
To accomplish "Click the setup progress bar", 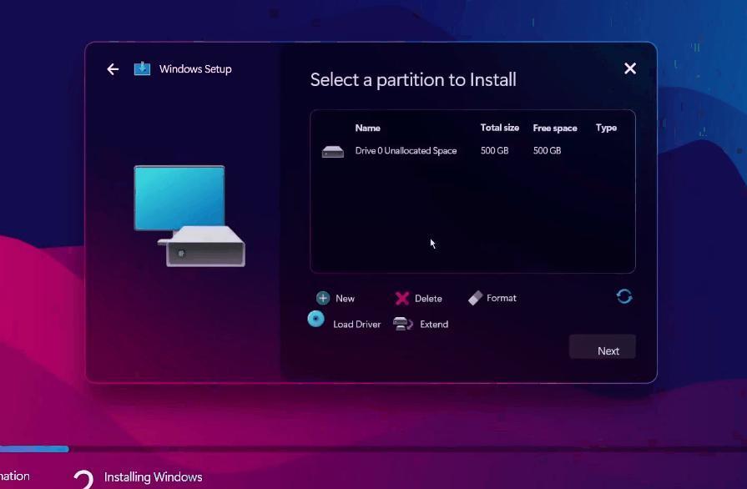I will click(x=374, y=448).
